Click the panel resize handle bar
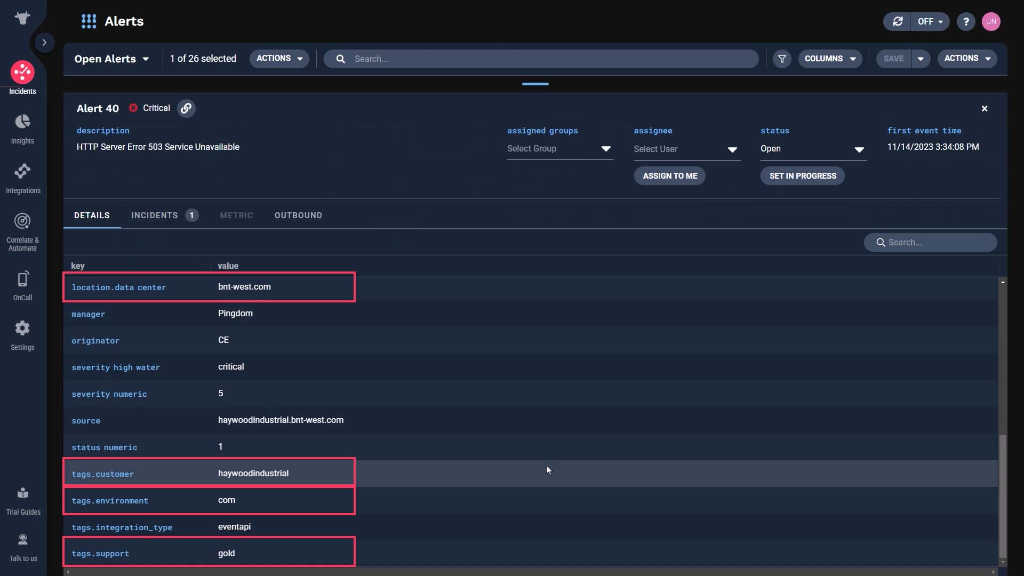Viewport: 1024px width, 576px height. coord(535,84)
